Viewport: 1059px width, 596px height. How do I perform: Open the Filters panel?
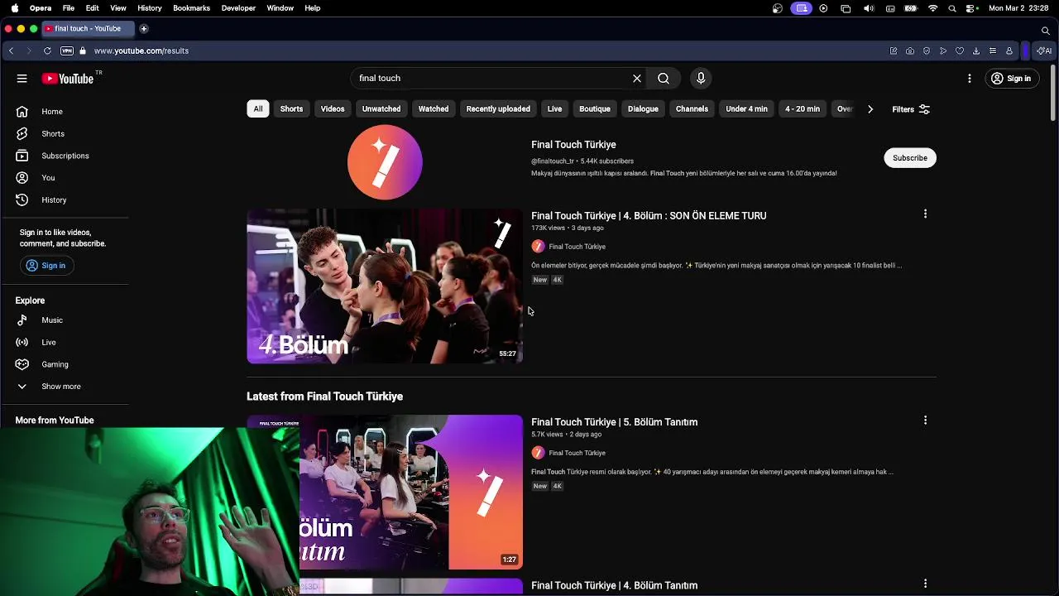[911, 109]
